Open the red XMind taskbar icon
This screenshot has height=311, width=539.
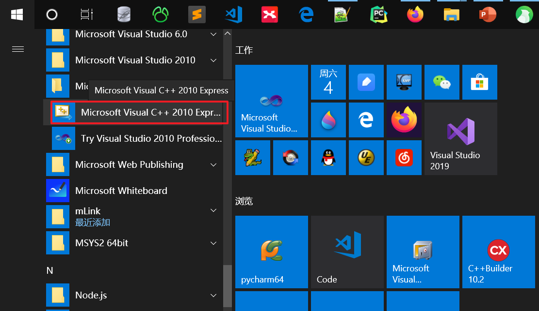point(270,15)
